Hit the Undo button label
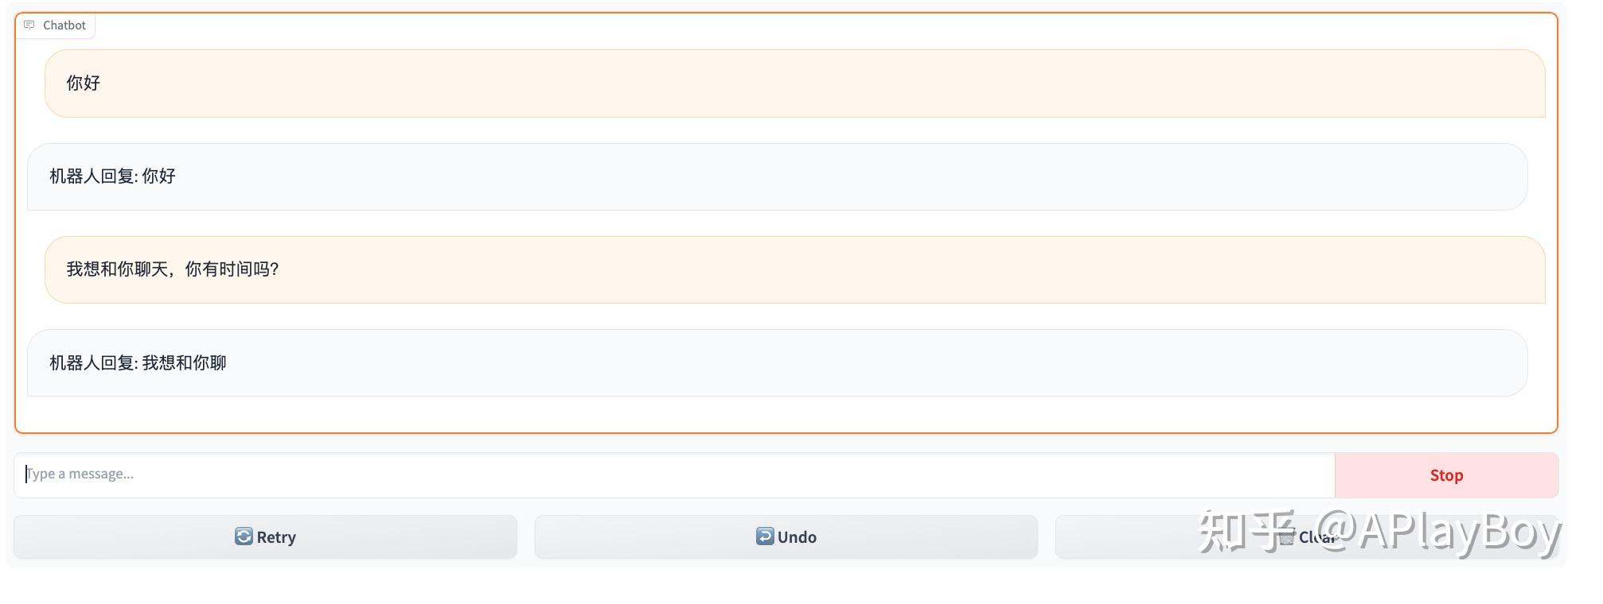The height and width of the screenshot is (604, 1603). point(797,537)
